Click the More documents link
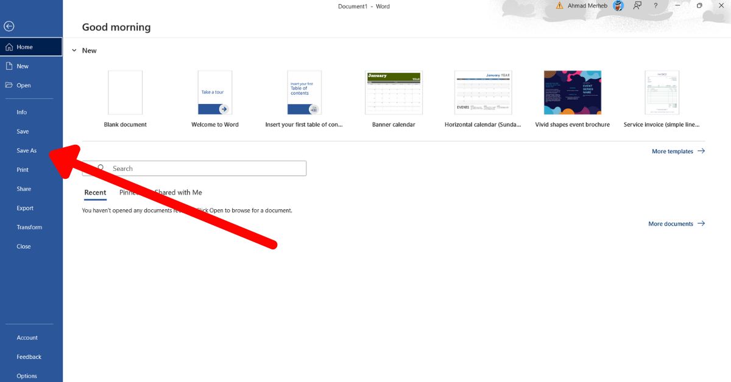The width and height of the screenshot is (731, 382). [676, 224]
